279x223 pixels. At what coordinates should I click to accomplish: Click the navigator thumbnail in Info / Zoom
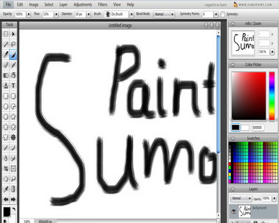pyautogui.click(x=243, y=43)
